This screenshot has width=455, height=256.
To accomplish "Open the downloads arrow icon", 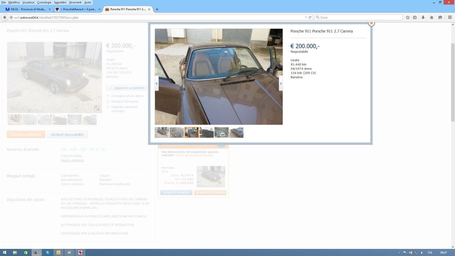I will pyautogui.click(x=423, y=17).
